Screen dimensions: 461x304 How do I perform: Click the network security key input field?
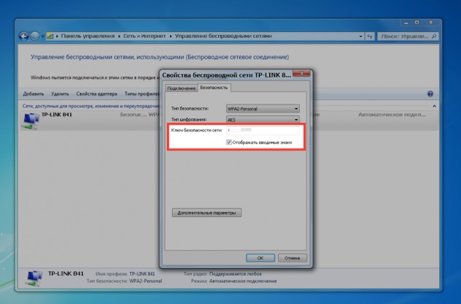pyautogui.click(x=262, y=131)
